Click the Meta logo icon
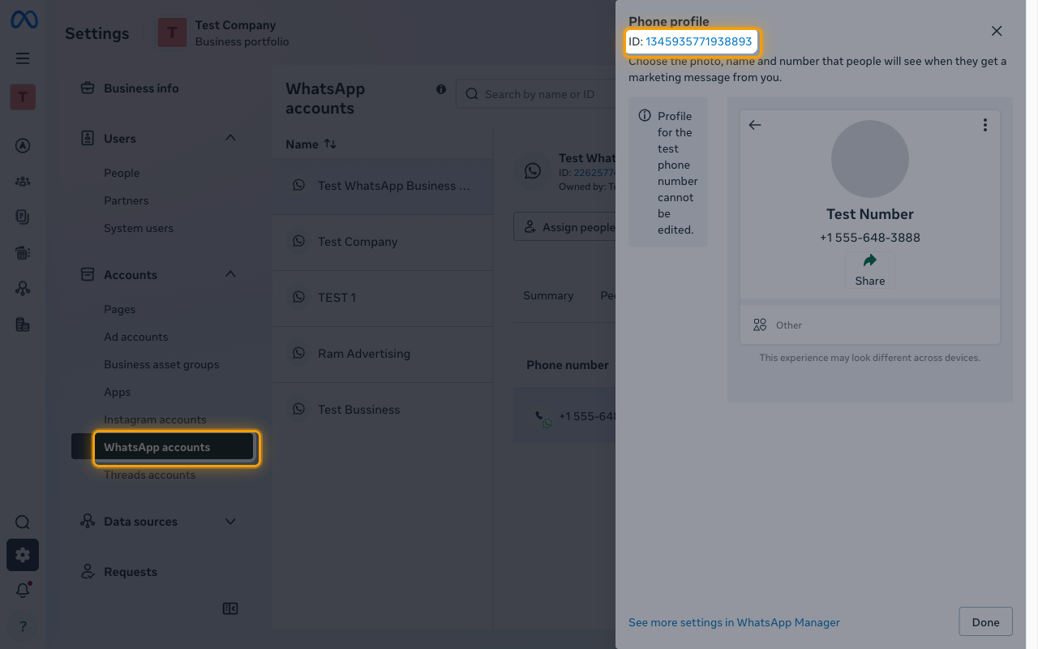Screen dimensions: 1038x649 (24, 20)
